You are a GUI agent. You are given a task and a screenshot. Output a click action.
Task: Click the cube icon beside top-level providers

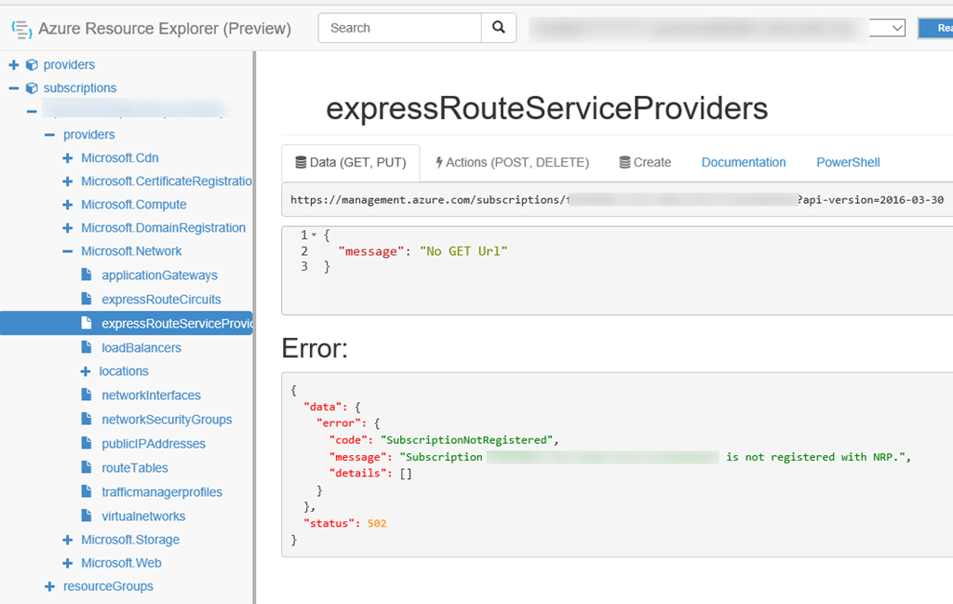click(32, 65)
